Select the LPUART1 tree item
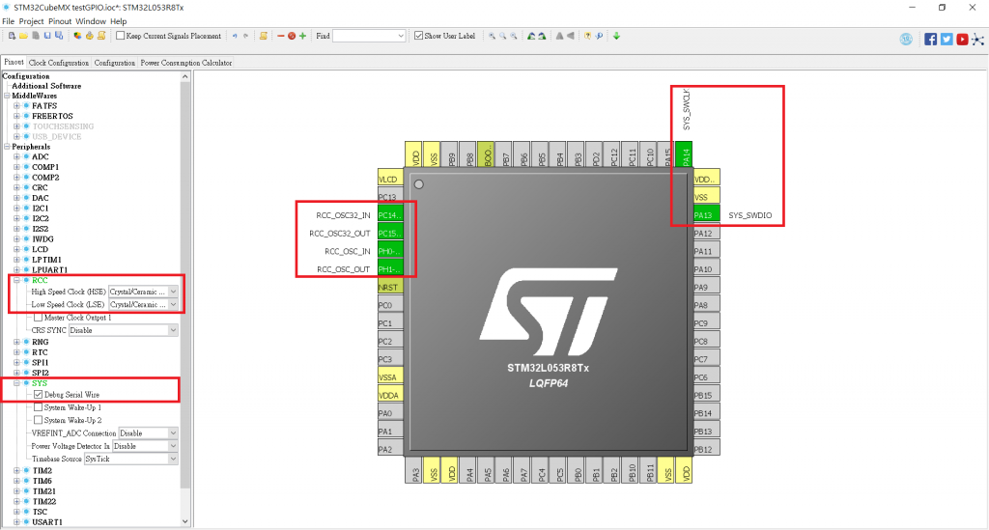The height and width of the screenshot is (530, 989). pyautogui.click(x=50, y=269)
